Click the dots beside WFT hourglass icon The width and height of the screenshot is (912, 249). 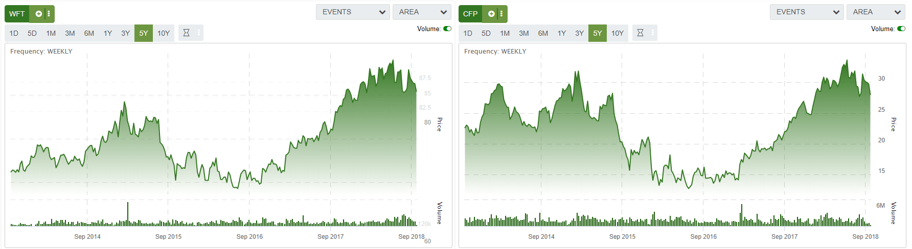click(199, 33)
